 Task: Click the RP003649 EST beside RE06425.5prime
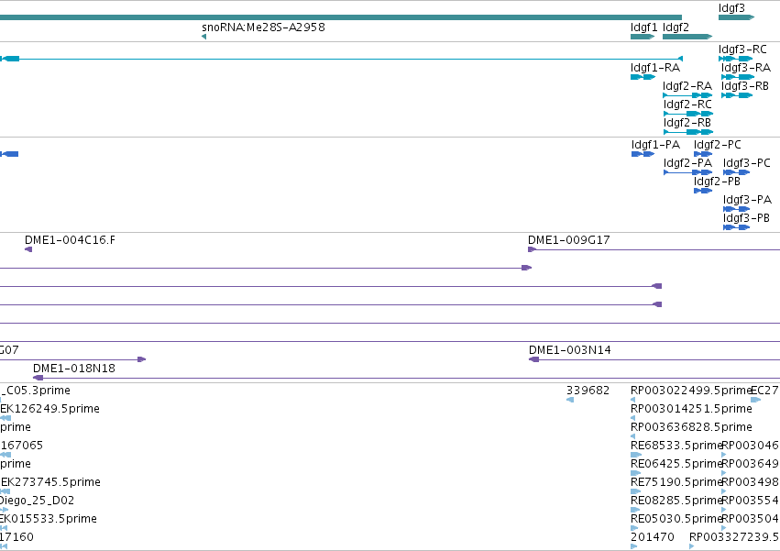[724, 473]
